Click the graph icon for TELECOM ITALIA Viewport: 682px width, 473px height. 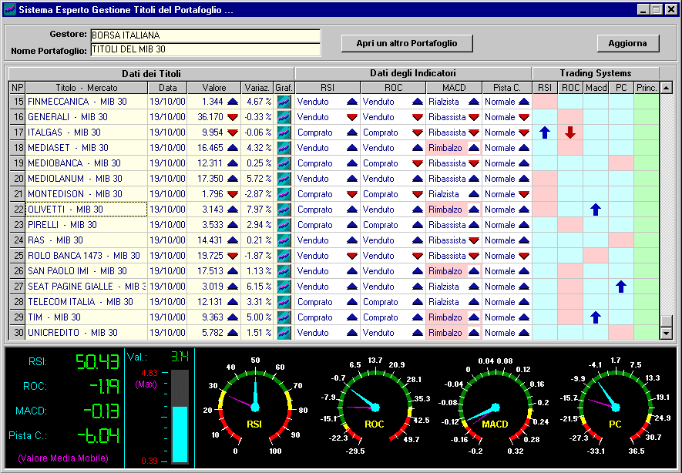[x=284, y=302]
